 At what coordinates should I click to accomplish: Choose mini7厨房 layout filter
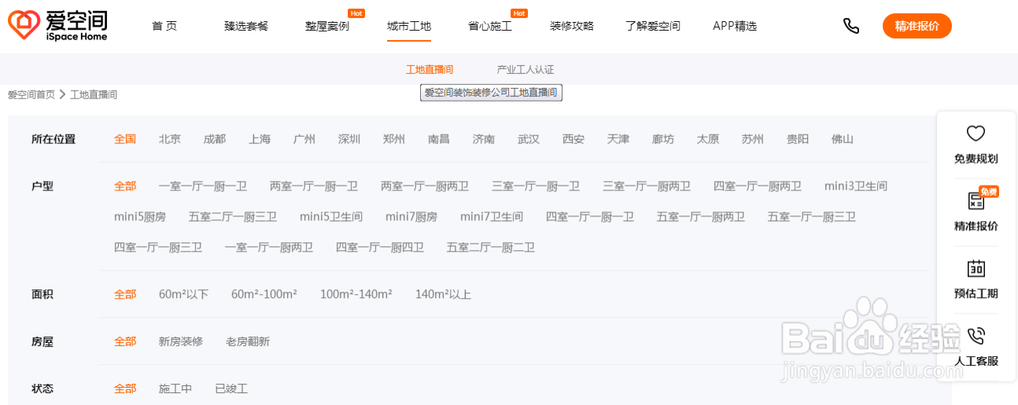click(x=411, y=217)
